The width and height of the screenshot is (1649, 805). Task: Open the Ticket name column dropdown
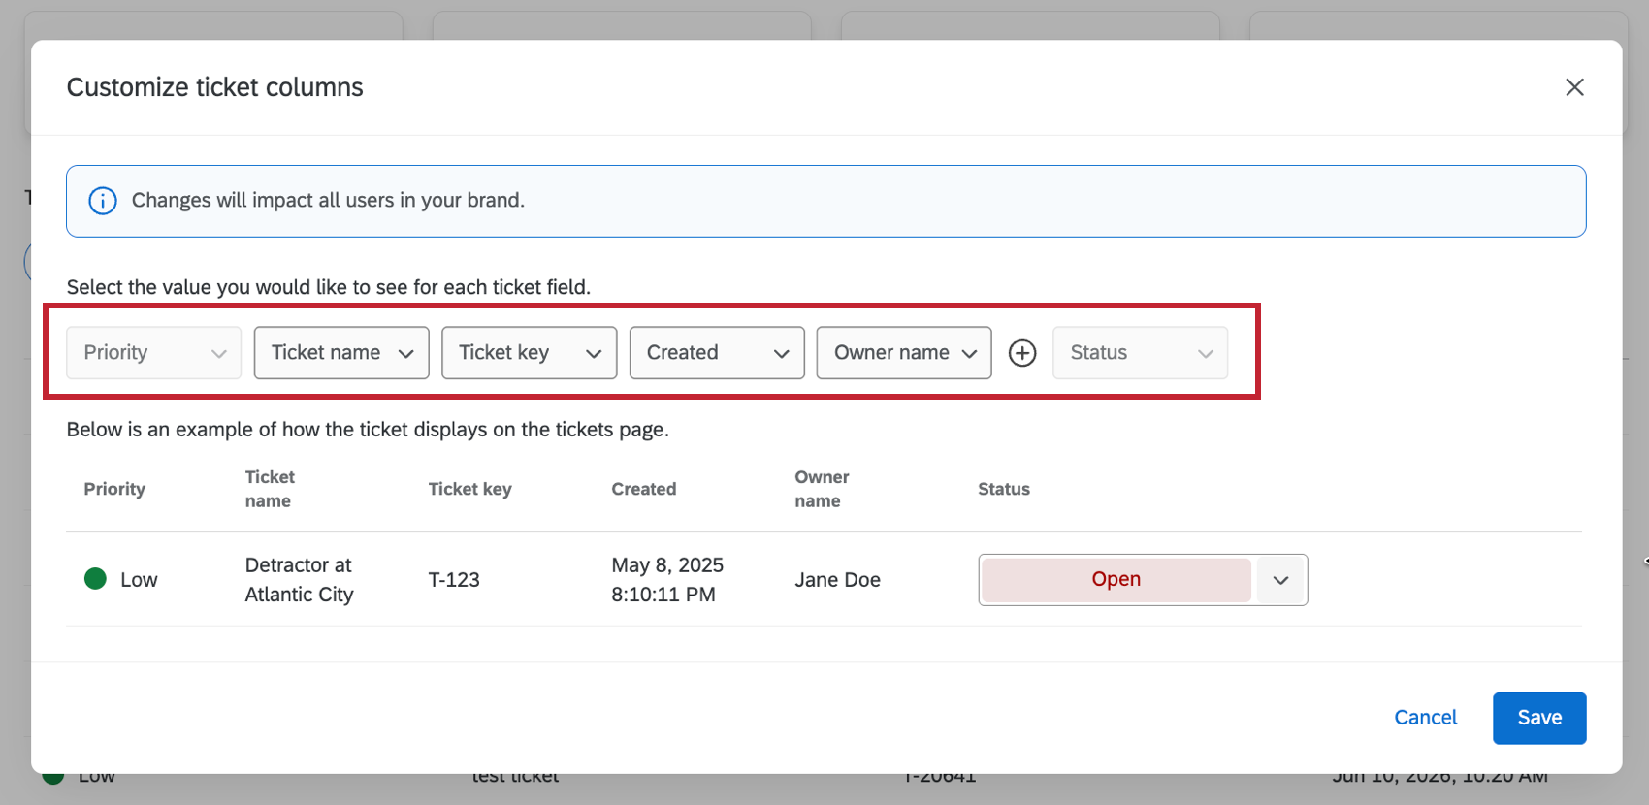pos(341,353)
